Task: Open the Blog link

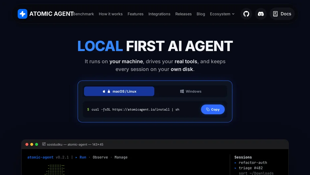Action: point(201,14)
